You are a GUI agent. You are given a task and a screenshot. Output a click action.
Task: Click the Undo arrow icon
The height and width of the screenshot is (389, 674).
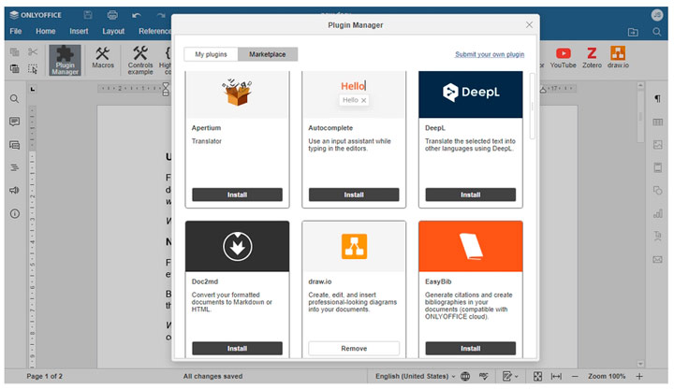point(137,16)
